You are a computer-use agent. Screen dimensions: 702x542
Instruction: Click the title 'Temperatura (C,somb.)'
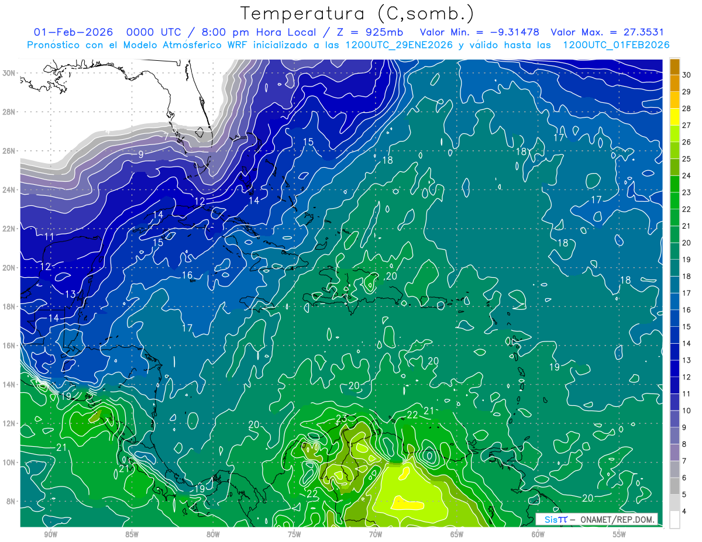(x=357, y=13)
